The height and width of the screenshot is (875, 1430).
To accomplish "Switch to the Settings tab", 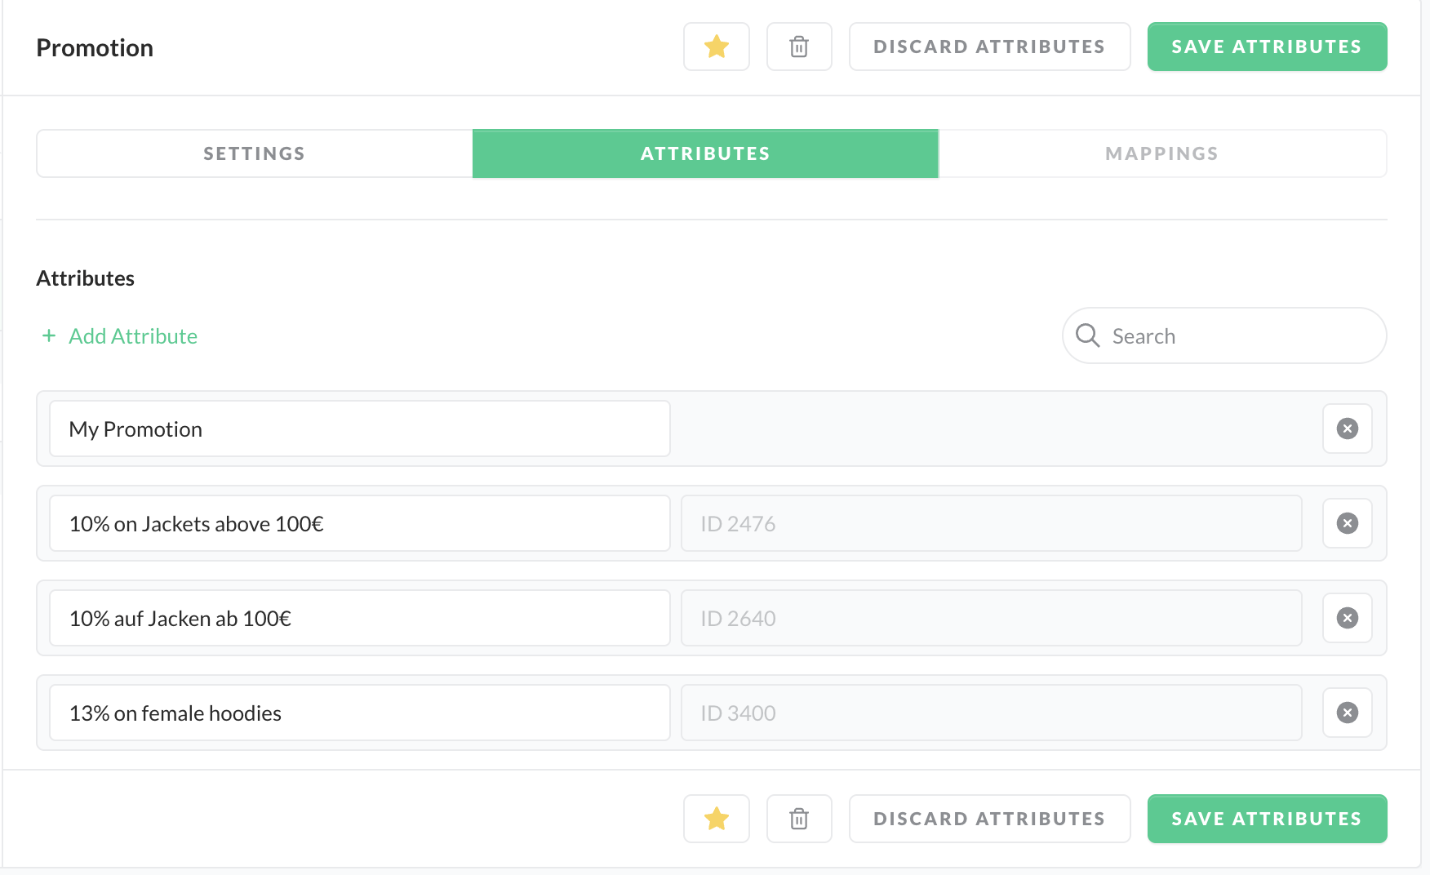I will 254,153.
